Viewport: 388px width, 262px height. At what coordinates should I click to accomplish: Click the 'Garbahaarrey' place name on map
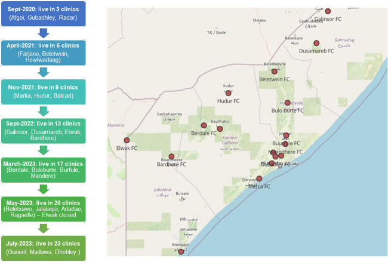(170, 114)
